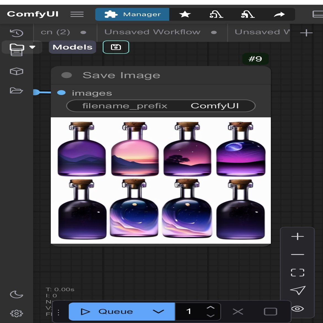Click the filename_prefix input field
The height and width of the screenshot is (323, 323).
point(161,106)
